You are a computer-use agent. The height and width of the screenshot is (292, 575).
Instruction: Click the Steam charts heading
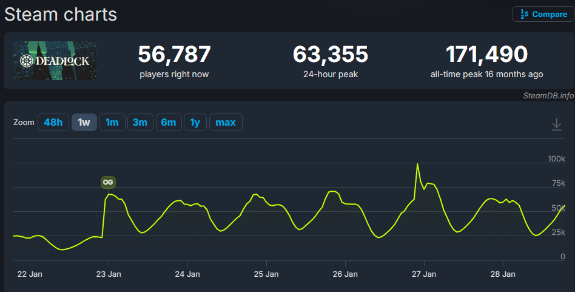click(61, 15)
